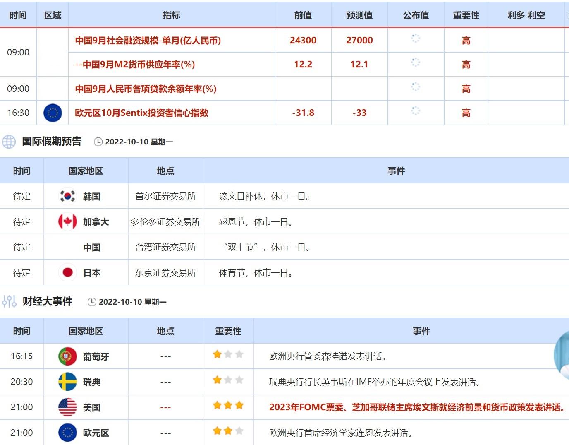Click the Portugal flag icon
Screen dimensions: 569x445
point(67,356)
